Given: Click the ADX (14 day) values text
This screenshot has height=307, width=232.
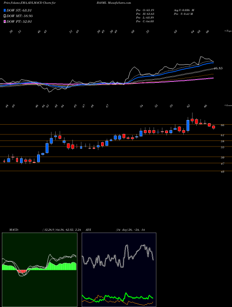Looking at the screenshot, I should click(130, 230).
